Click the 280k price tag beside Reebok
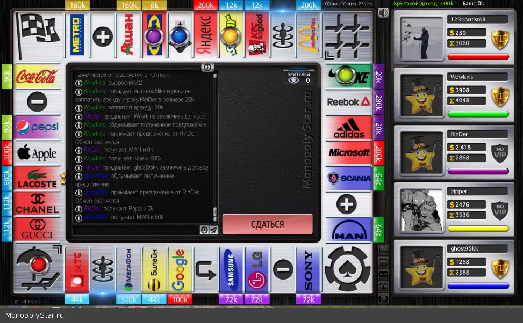Screen dimensions: 523x323 378,102
